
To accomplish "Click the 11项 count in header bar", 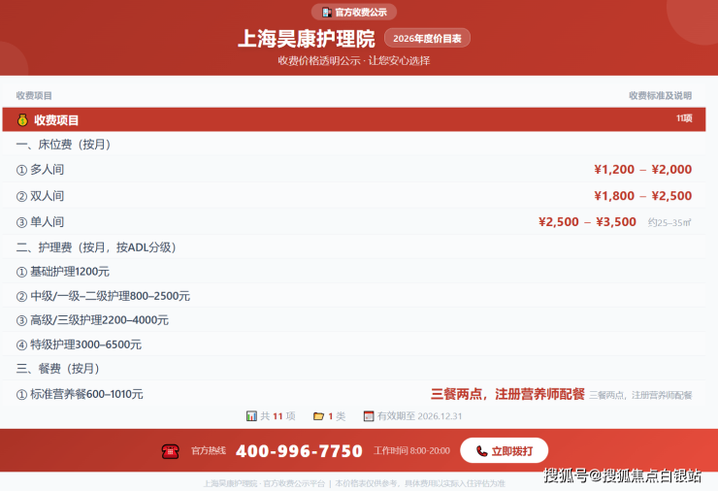I will 684,118.
